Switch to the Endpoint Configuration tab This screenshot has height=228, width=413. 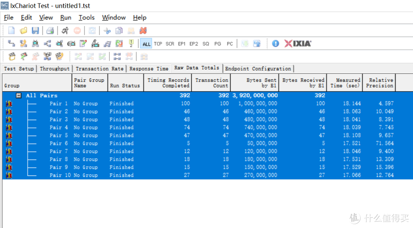[x=258, y=69]
